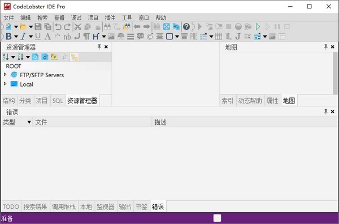This screenshot has height=224, width=339.
Task: Open the 文件 menu
Action: point(8,17)
